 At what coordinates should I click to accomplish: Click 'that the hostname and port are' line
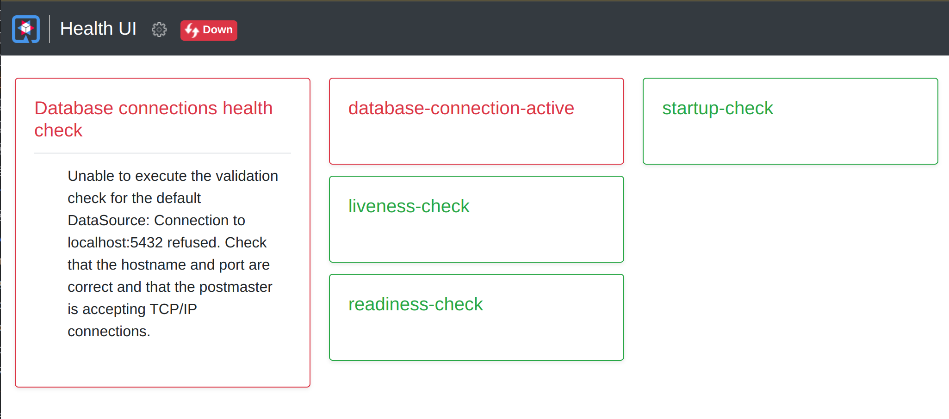click(x=168, y=265)
